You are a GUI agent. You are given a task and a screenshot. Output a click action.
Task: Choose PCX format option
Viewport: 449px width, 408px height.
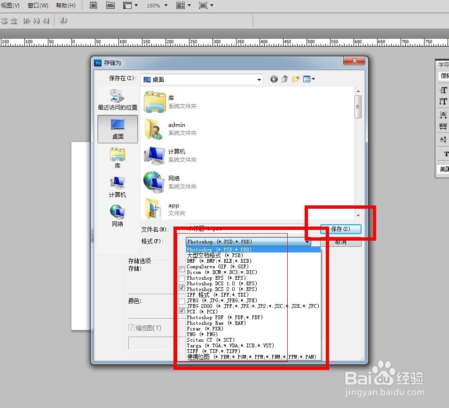point(253,312)
